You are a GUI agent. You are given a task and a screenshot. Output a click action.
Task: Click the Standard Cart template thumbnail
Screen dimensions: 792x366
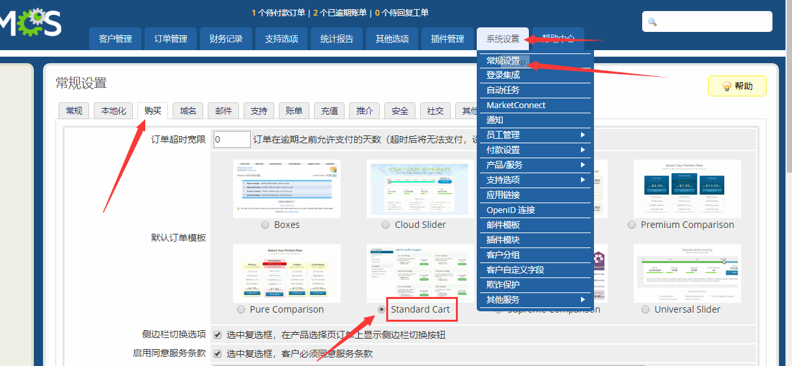tap(420, 273)
